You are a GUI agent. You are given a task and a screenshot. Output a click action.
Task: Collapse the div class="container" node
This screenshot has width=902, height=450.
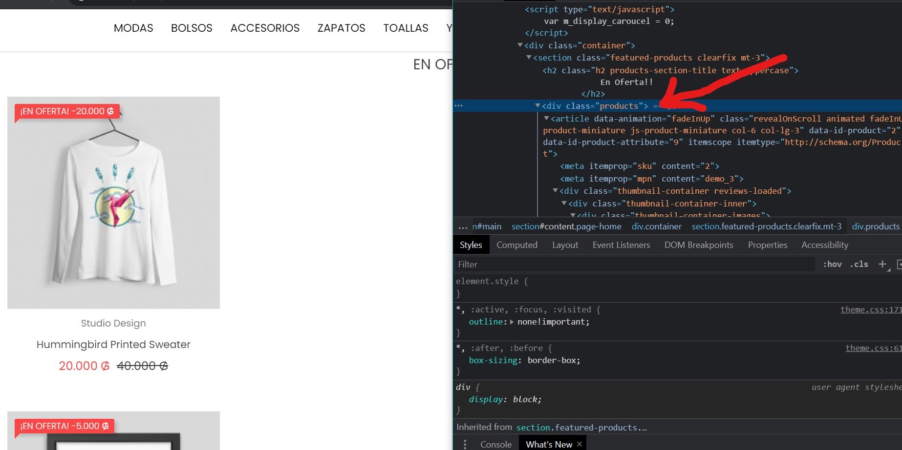click(520, 45)
